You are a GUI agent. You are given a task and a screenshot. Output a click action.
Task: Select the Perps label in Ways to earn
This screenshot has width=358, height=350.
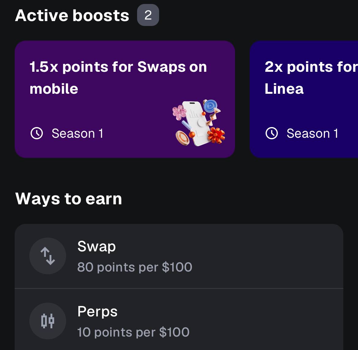[97, 312]
